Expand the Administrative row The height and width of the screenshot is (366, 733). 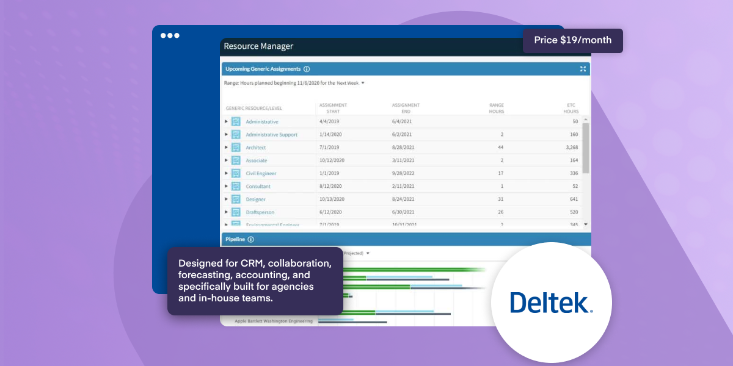coord(227,121)
